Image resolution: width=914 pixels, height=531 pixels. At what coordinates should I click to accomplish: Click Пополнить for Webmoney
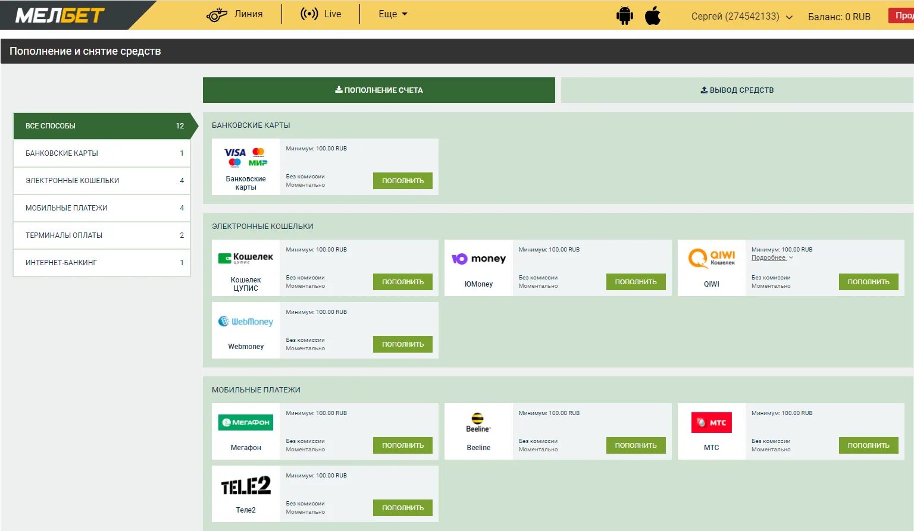[403, 344]
